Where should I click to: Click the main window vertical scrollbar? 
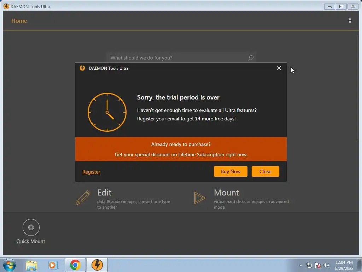[357, 87]
